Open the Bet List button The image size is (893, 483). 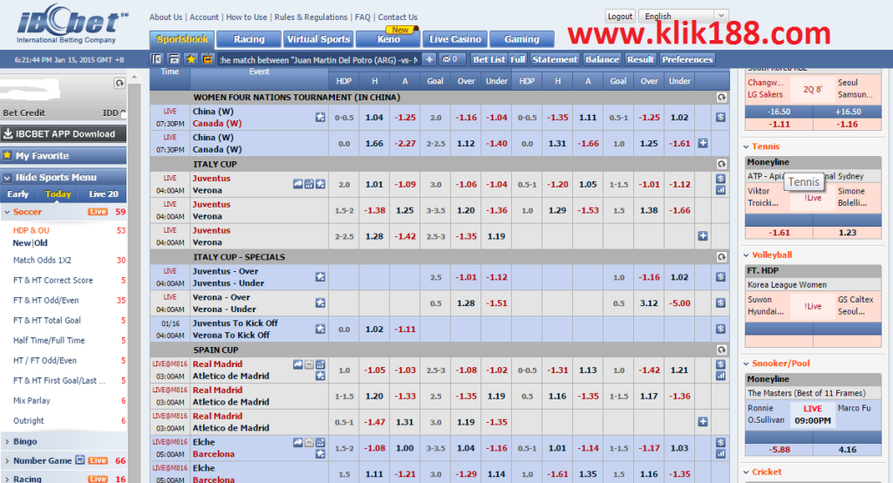tap(489, 59)
